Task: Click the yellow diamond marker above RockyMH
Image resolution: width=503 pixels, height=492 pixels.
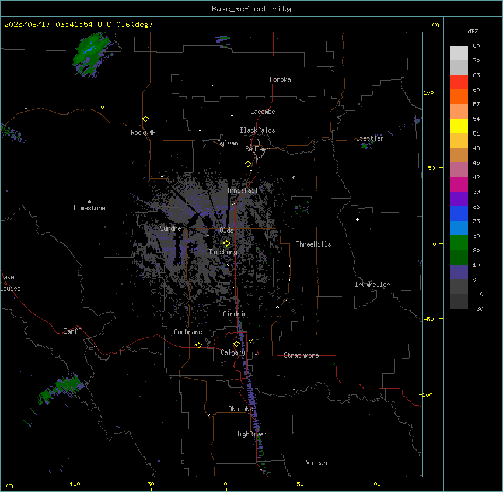Action: click(145, 119)
